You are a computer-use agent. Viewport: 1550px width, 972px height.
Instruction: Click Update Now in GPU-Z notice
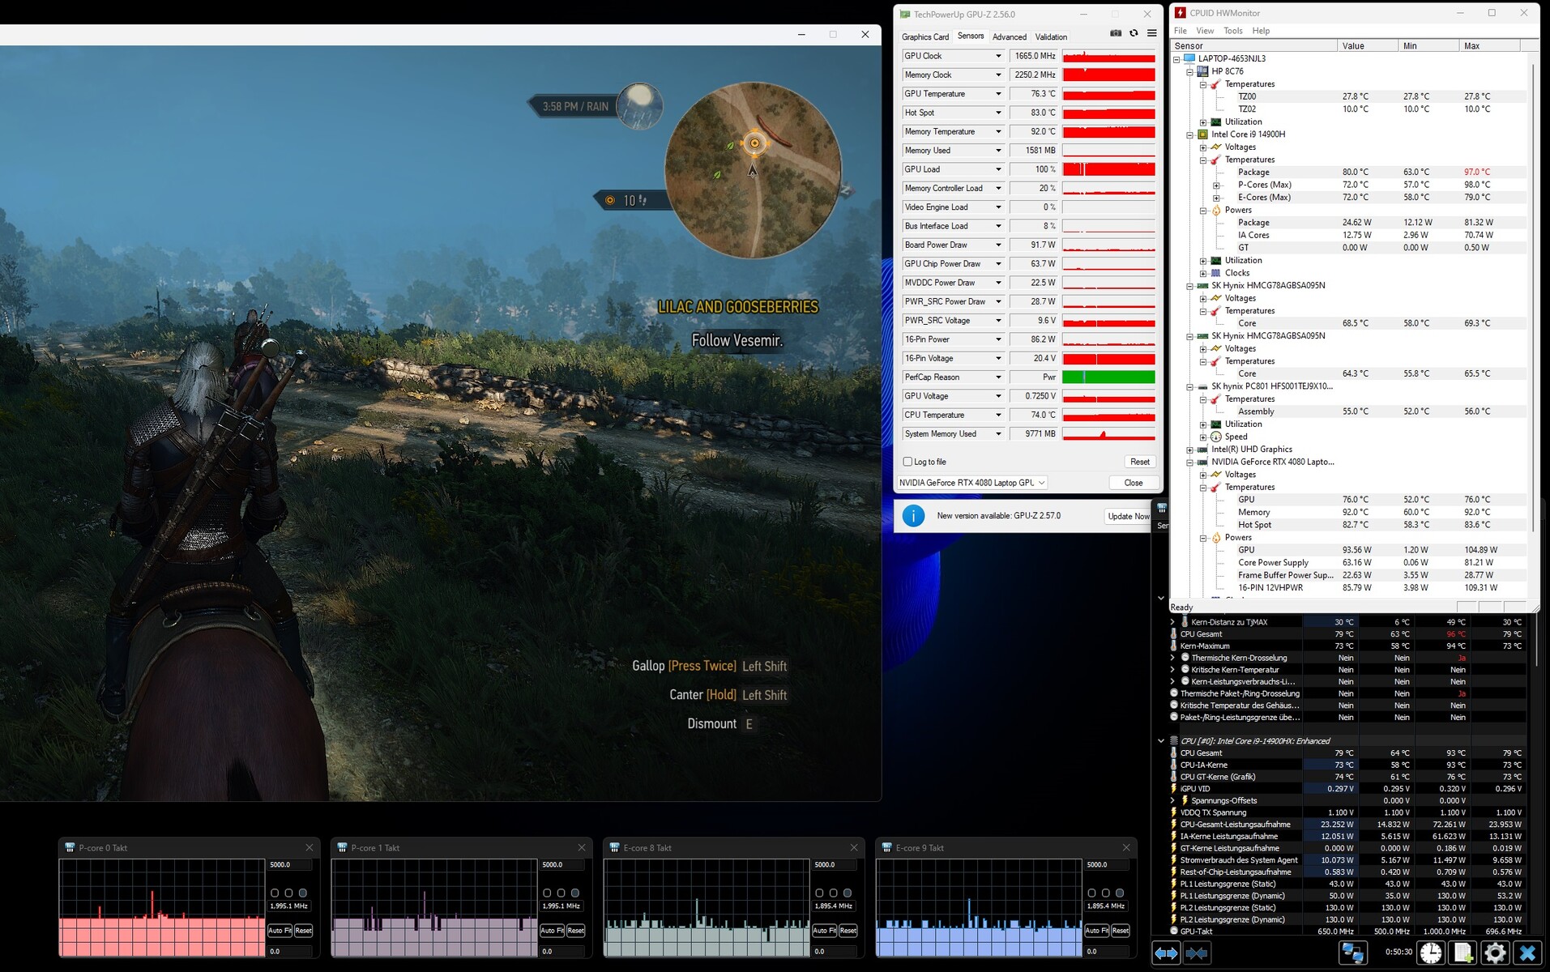tap(1129, 516)
